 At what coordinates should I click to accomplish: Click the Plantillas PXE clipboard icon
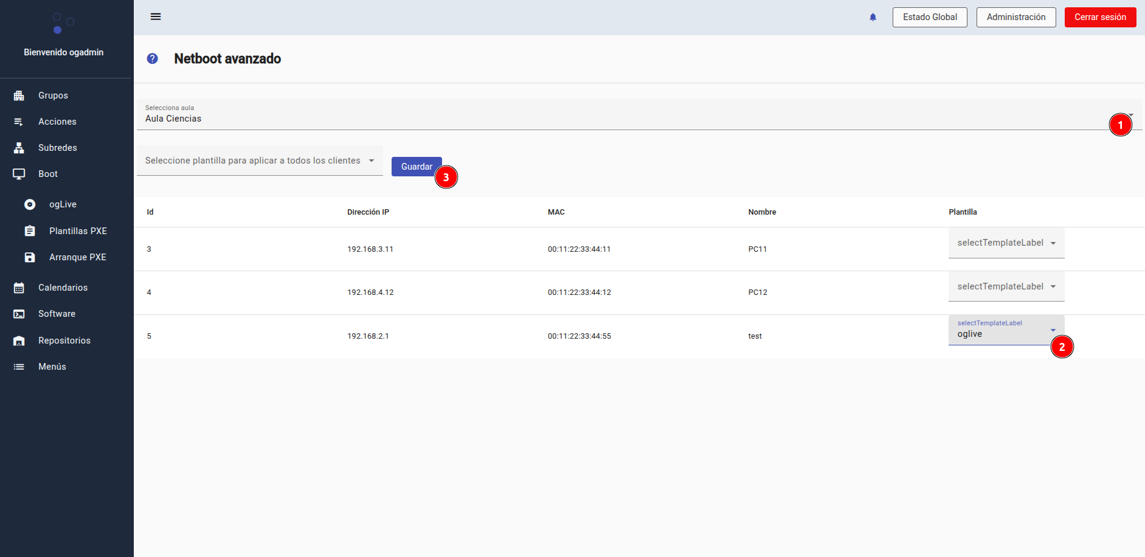pos(30,231)
